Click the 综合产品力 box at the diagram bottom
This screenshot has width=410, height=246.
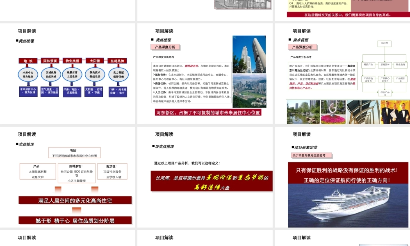[384, 93]
